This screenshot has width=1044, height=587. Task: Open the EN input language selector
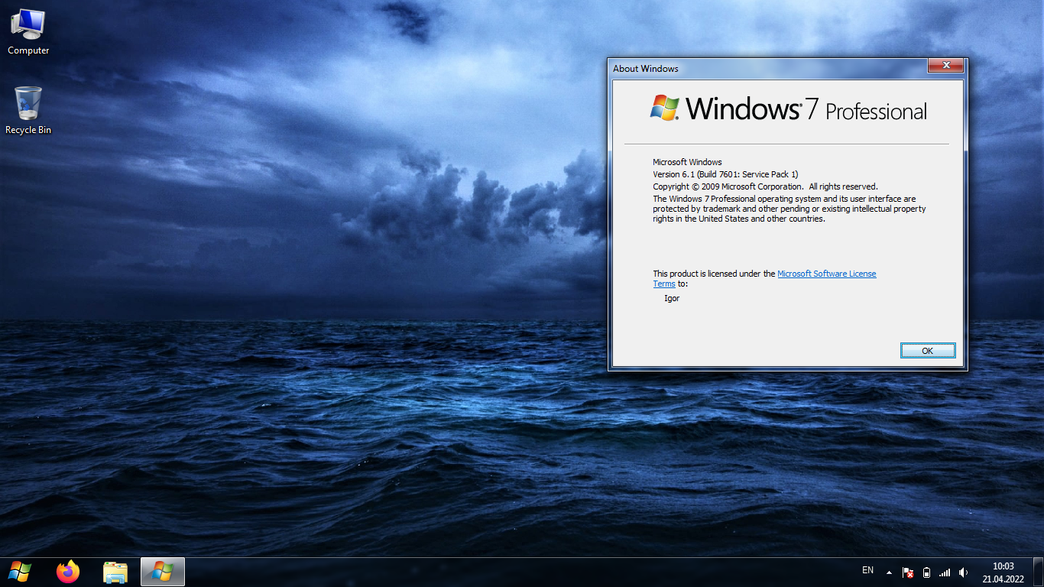[x=867, y=570]
